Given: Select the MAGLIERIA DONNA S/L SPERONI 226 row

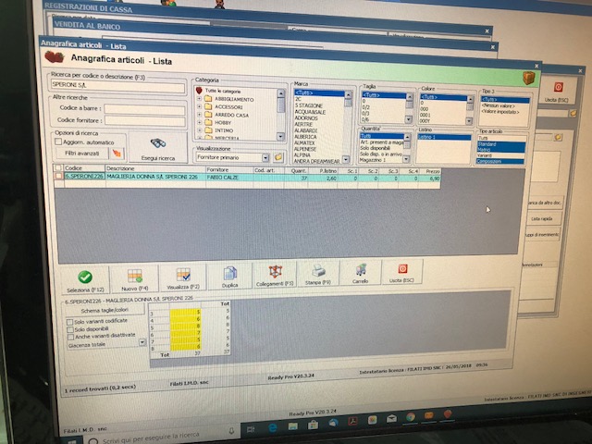Looking at the screenshot, I should [x=247, y=177].
